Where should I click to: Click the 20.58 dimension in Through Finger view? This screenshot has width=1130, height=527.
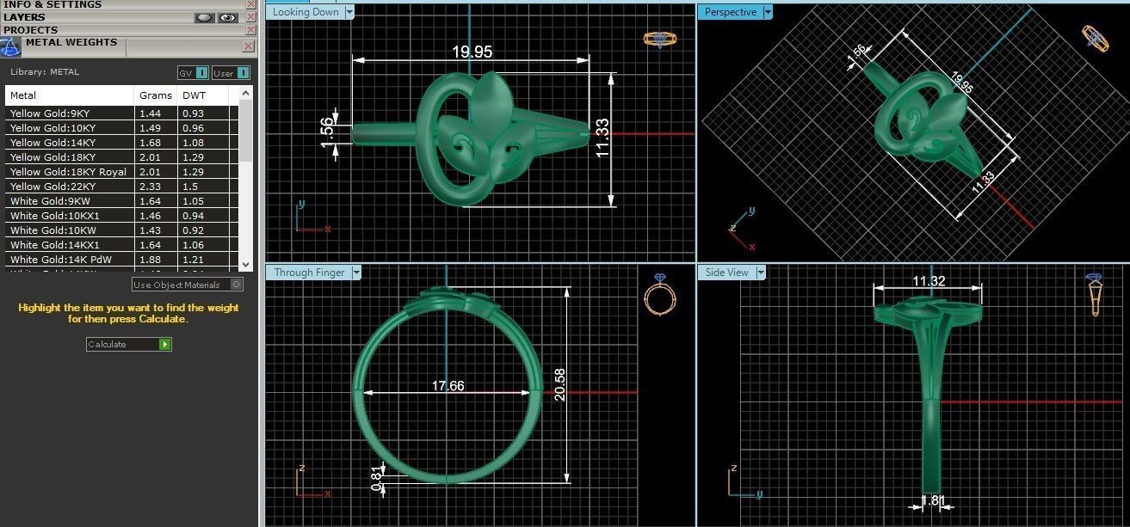click(x=560, y=385)
